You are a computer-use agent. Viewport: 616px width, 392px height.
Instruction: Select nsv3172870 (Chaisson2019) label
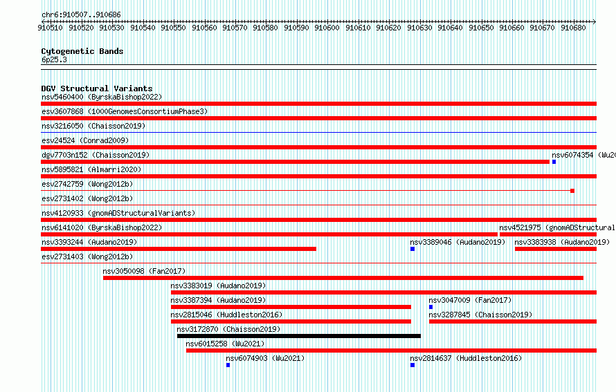click(228, 329)
